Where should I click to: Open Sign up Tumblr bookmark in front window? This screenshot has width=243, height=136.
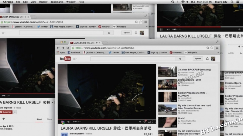pos(157,52)
